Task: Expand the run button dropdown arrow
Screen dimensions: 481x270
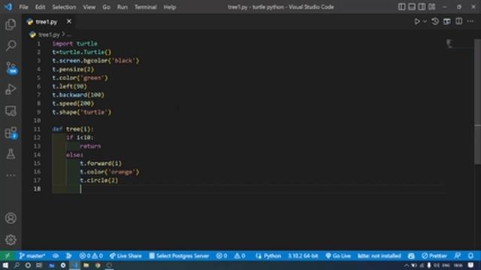Action: click(425, 22)
